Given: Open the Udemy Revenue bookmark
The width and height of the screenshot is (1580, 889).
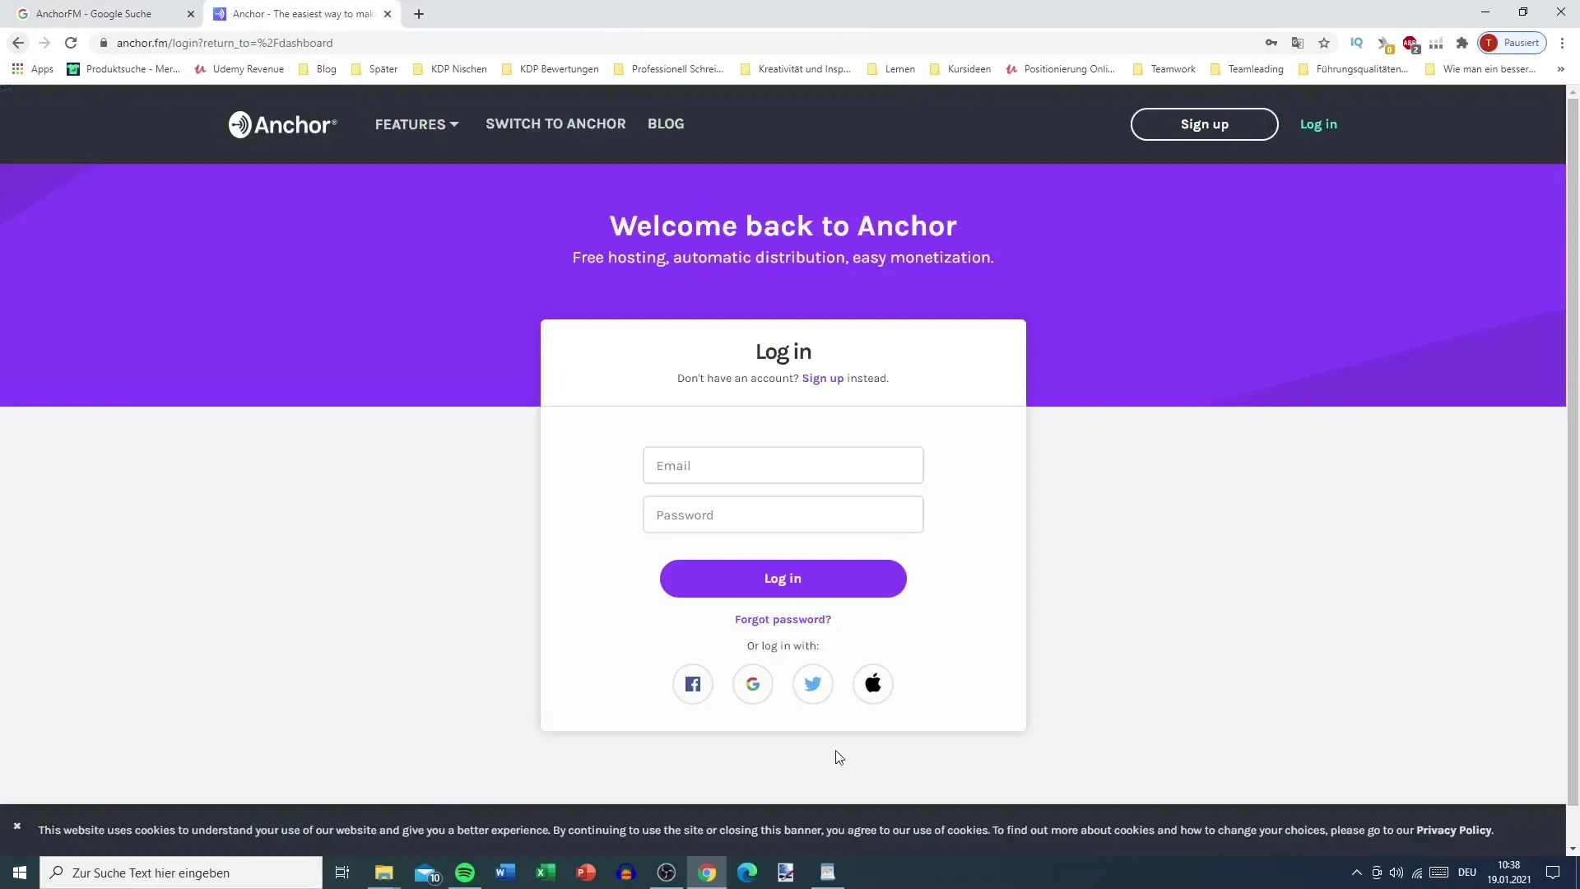Looking at the screenshot, I should click(239, 69).
